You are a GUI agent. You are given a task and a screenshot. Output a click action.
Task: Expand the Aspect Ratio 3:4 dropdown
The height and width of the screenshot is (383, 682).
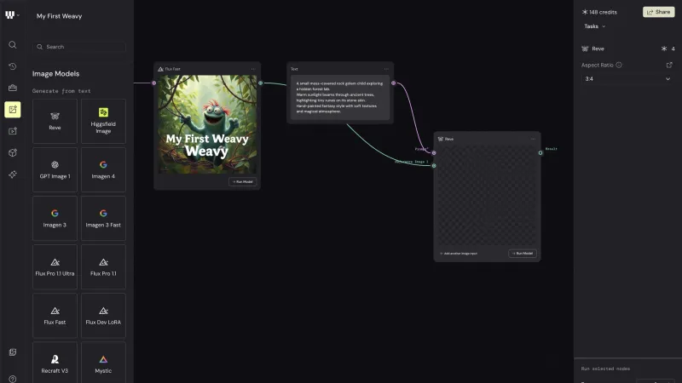point(627,78)
